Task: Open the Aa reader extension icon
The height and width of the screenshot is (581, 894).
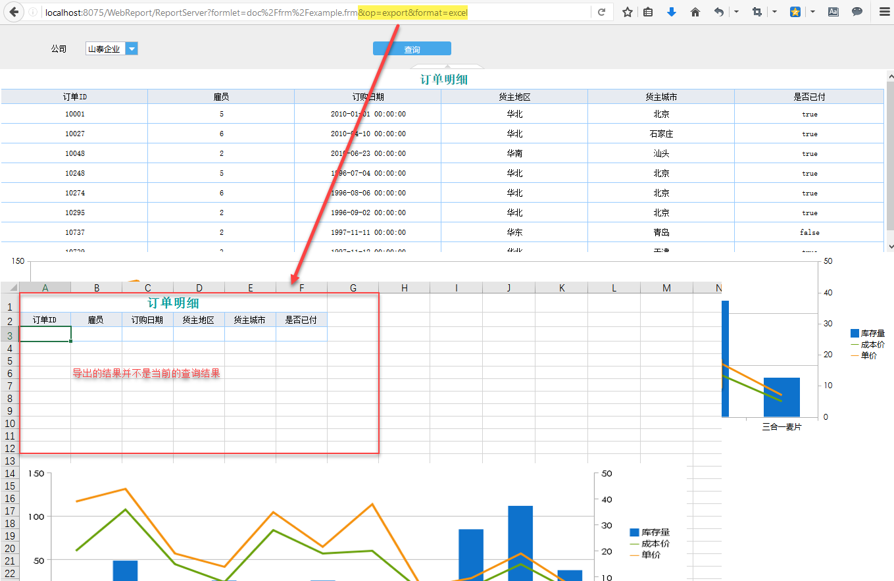Action: point(833,12)
